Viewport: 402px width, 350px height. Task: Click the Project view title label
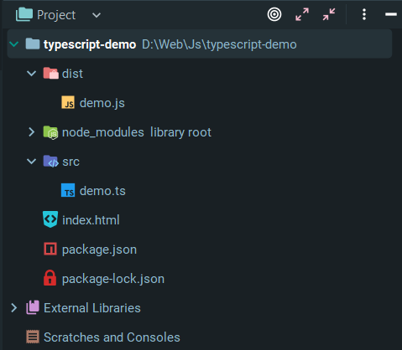point(56,15)
